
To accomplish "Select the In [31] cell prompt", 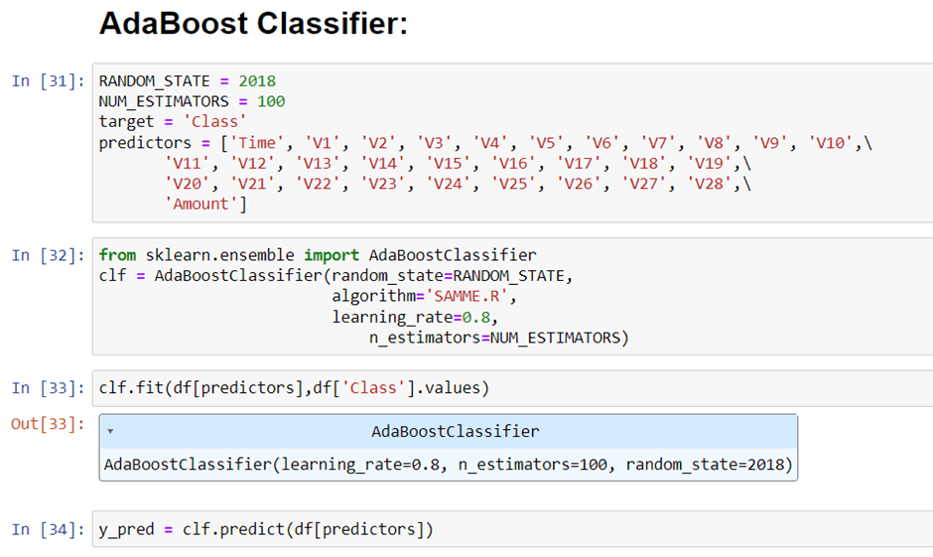I will [x=49, y=81].
